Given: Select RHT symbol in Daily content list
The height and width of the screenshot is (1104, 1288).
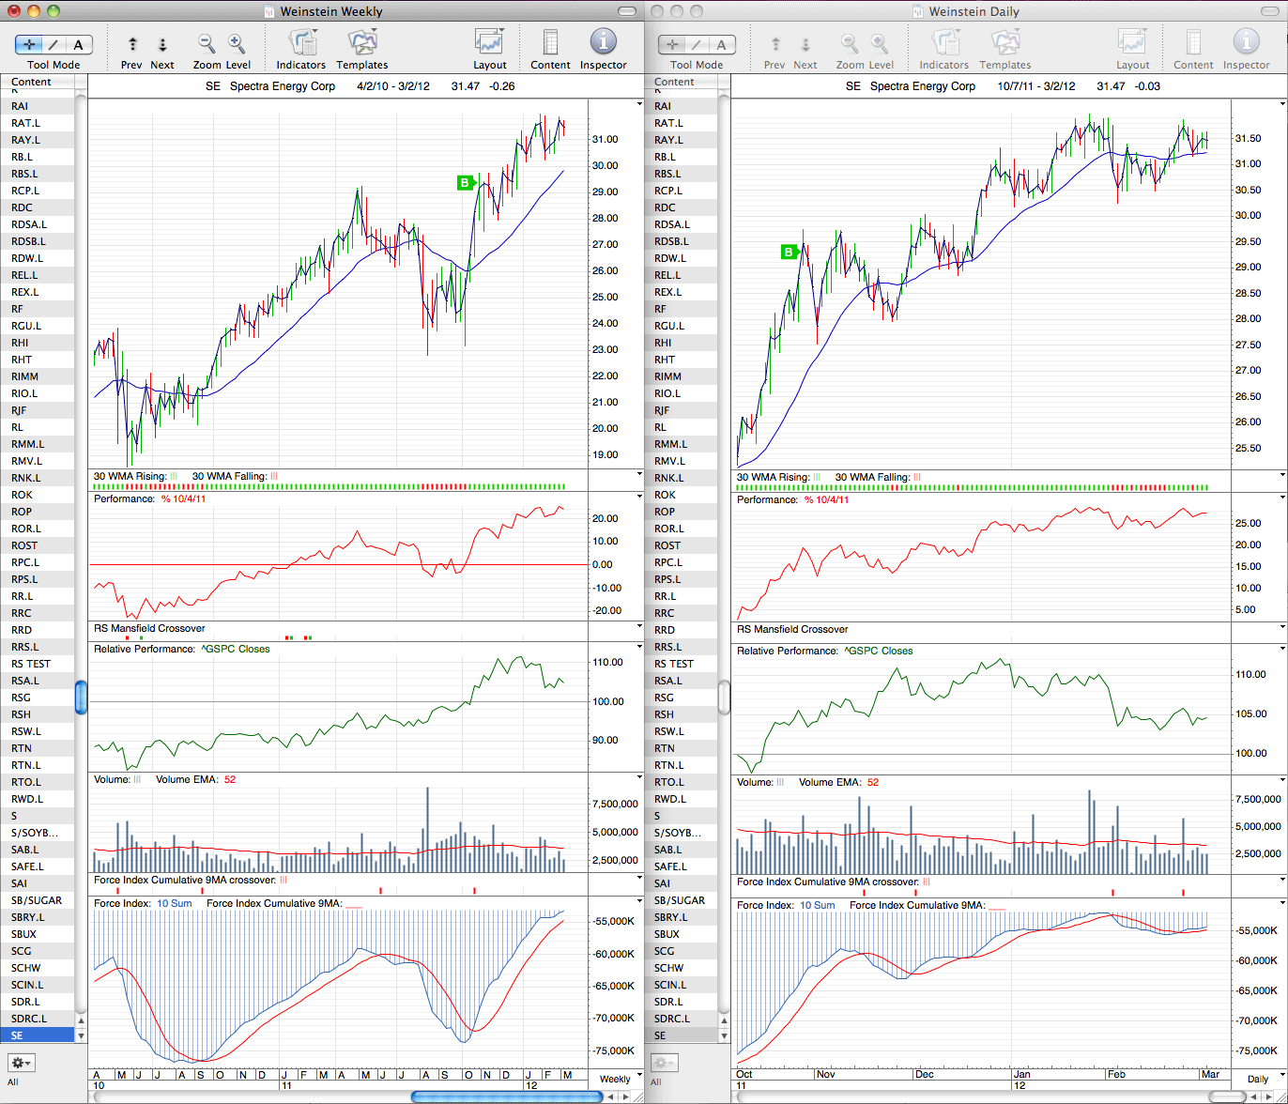Looking at the screenshot, I should (681, 359).
